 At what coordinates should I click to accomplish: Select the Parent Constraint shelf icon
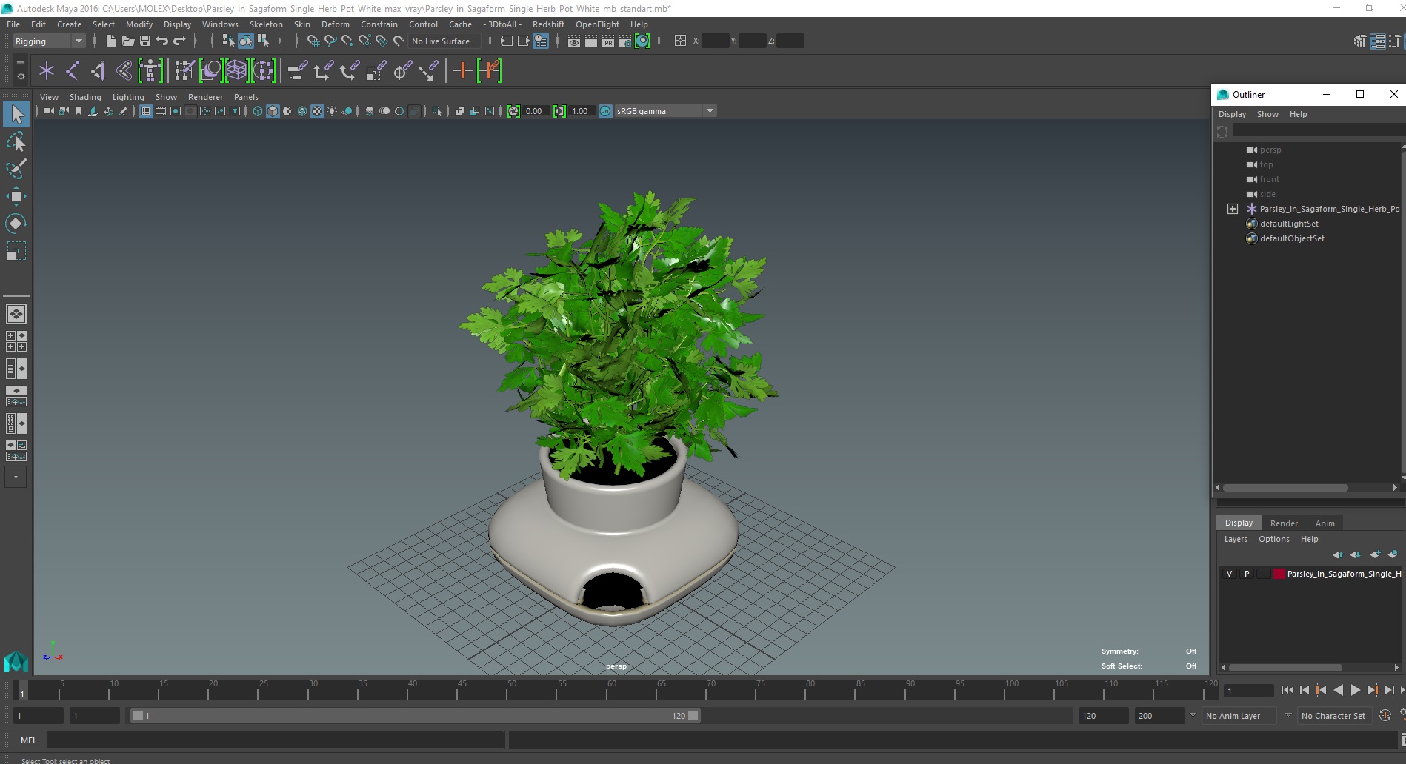tap(297, 71)
